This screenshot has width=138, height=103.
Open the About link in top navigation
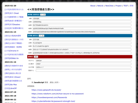93,6
